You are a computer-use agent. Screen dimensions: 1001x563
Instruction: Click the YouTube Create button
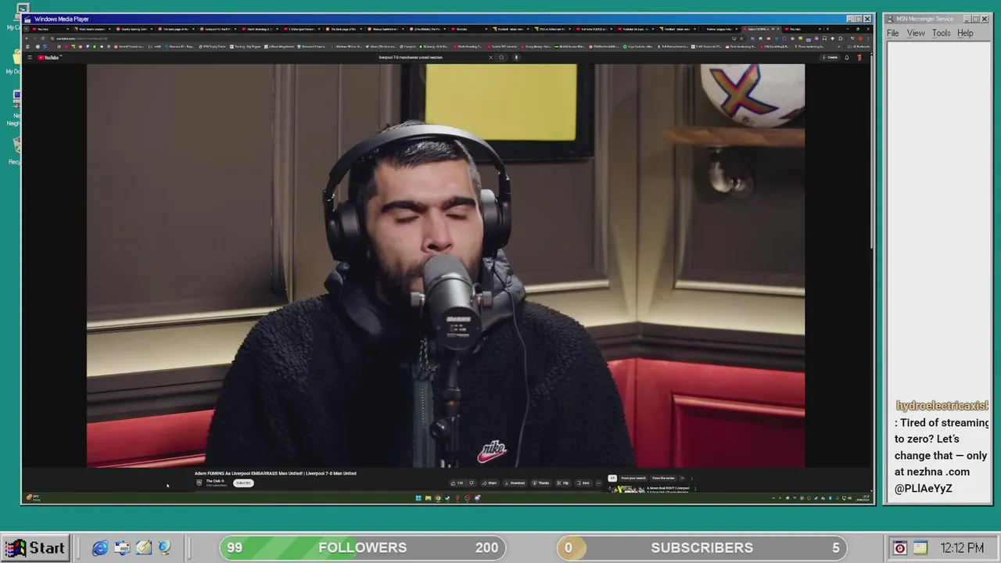(x=830, y=57)
